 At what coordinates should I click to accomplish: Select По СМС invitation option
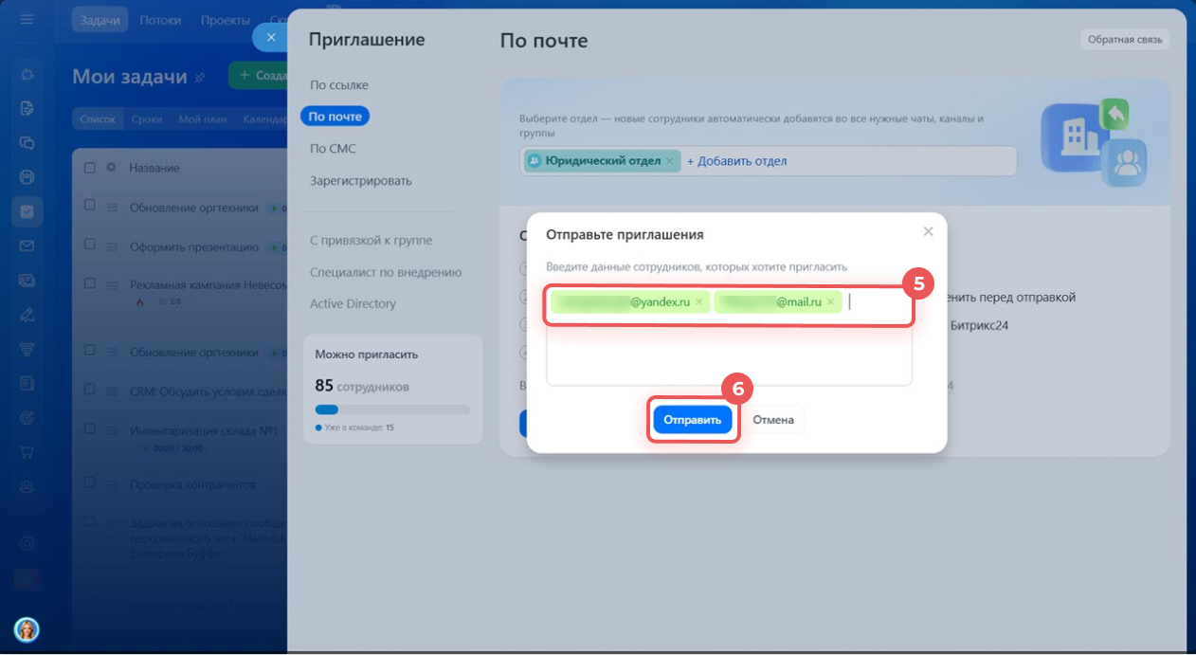(x=333, y=149)
